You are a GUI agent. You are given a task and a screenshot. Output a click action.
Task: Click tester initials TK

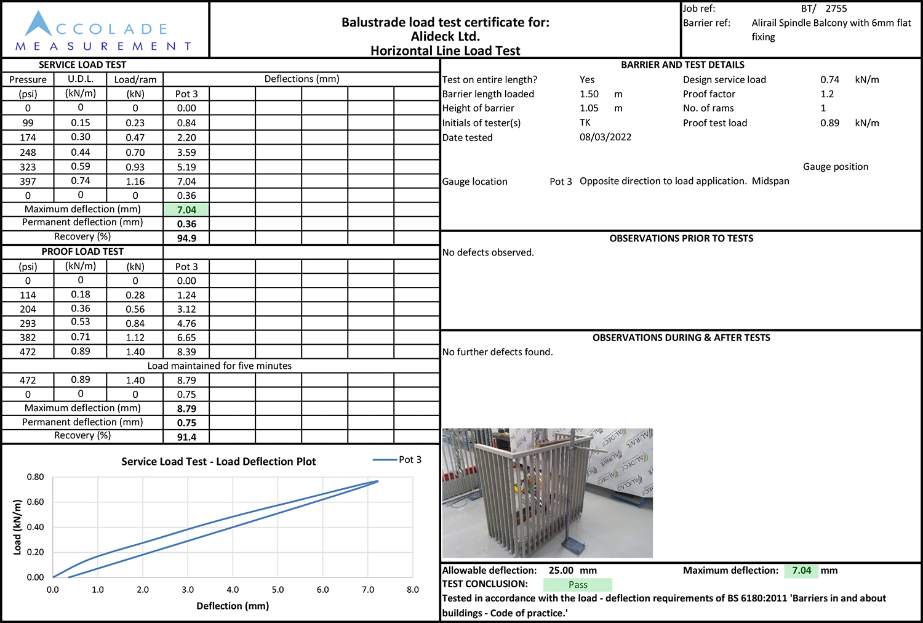click(585, 123)
